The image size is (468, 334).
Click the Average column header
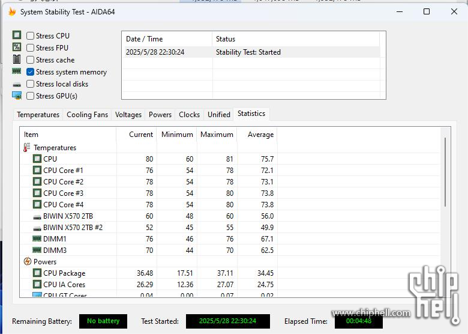pyautogui.click(x=257, y=135)
